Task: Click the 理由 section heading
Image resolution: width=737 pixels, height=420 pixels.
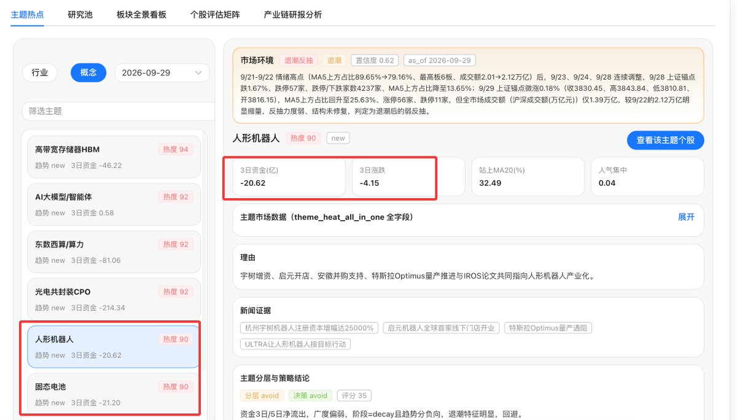Action: tap(248, 258)
